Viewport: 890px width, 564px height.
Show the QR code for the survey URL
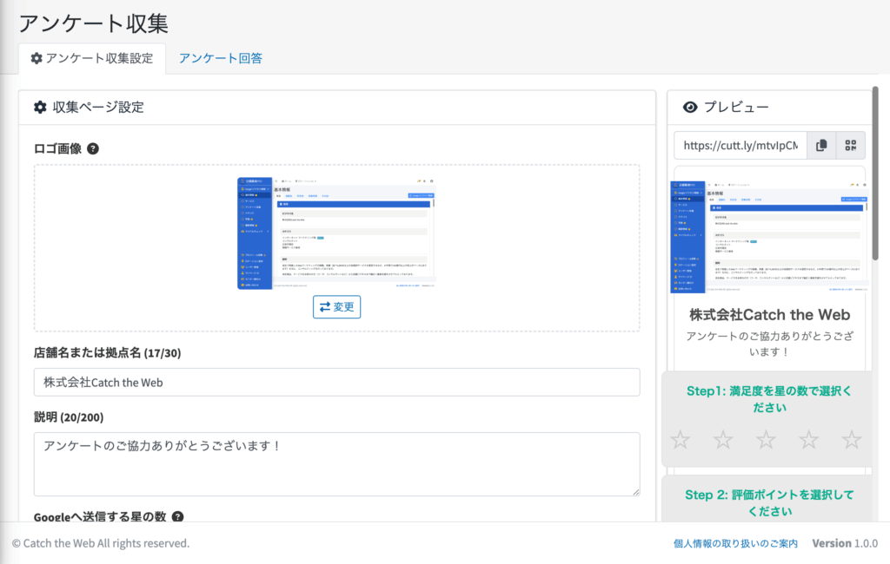click(x=850, y=146)
